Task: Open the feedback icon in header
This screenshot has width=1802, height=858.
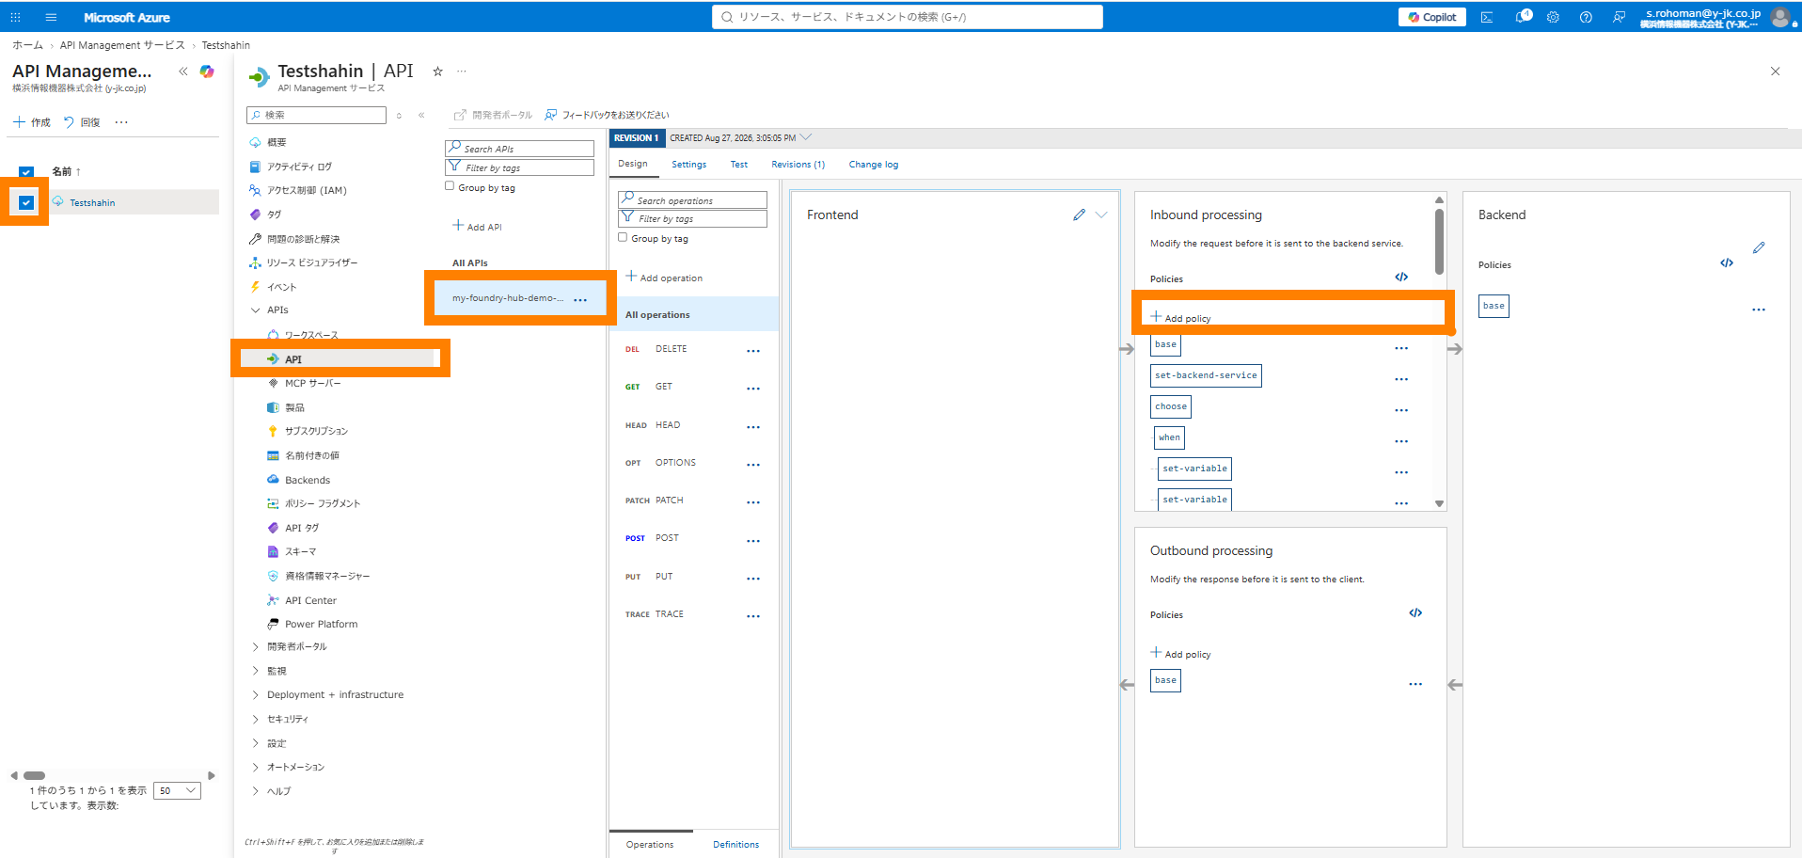Action: click(x=1619, y=17)
